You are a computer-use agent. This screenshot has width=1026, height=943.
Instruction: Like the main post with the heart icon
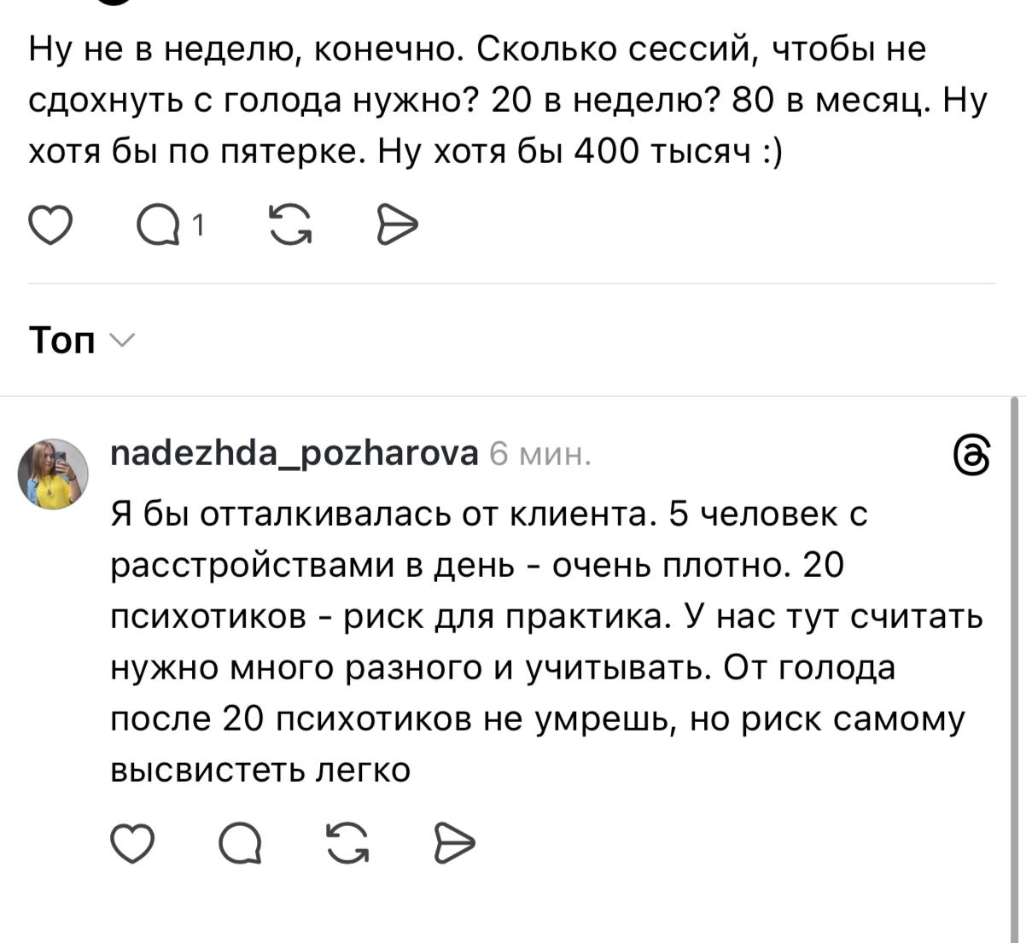click(50, 224)
